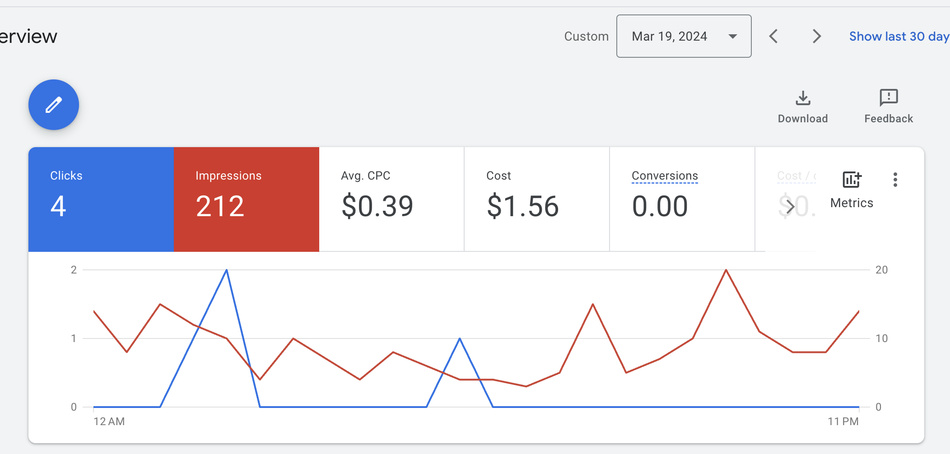The height and width of the screenshot is (454, 950).
Task: Go to previous date range arrow
Action: click(773, 36)
